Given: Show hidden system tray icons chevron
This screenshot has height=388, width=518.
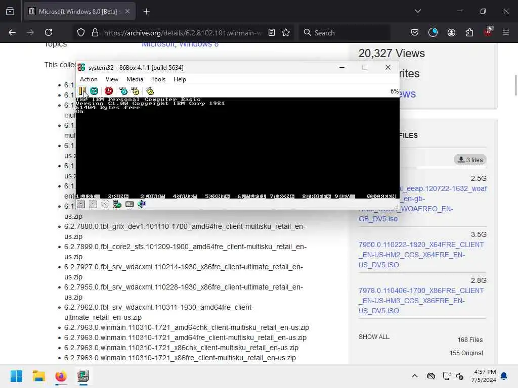Looking at the screenshot, I should click(415, 376).
